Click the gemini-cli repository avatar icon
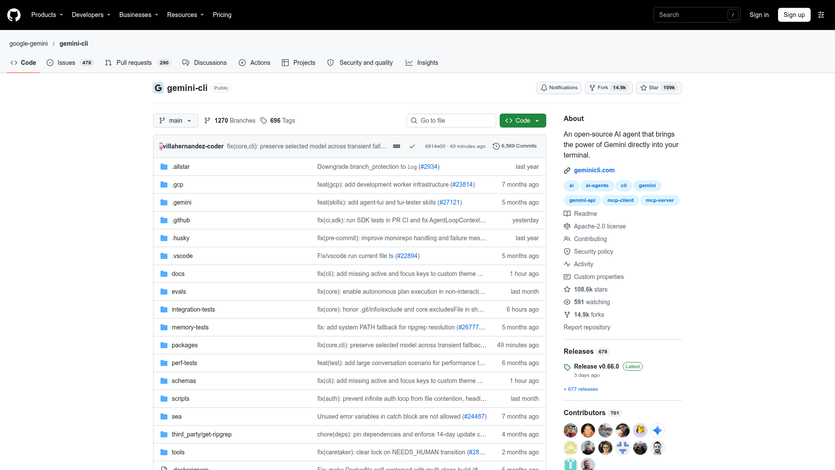 [x=158, y=88]
